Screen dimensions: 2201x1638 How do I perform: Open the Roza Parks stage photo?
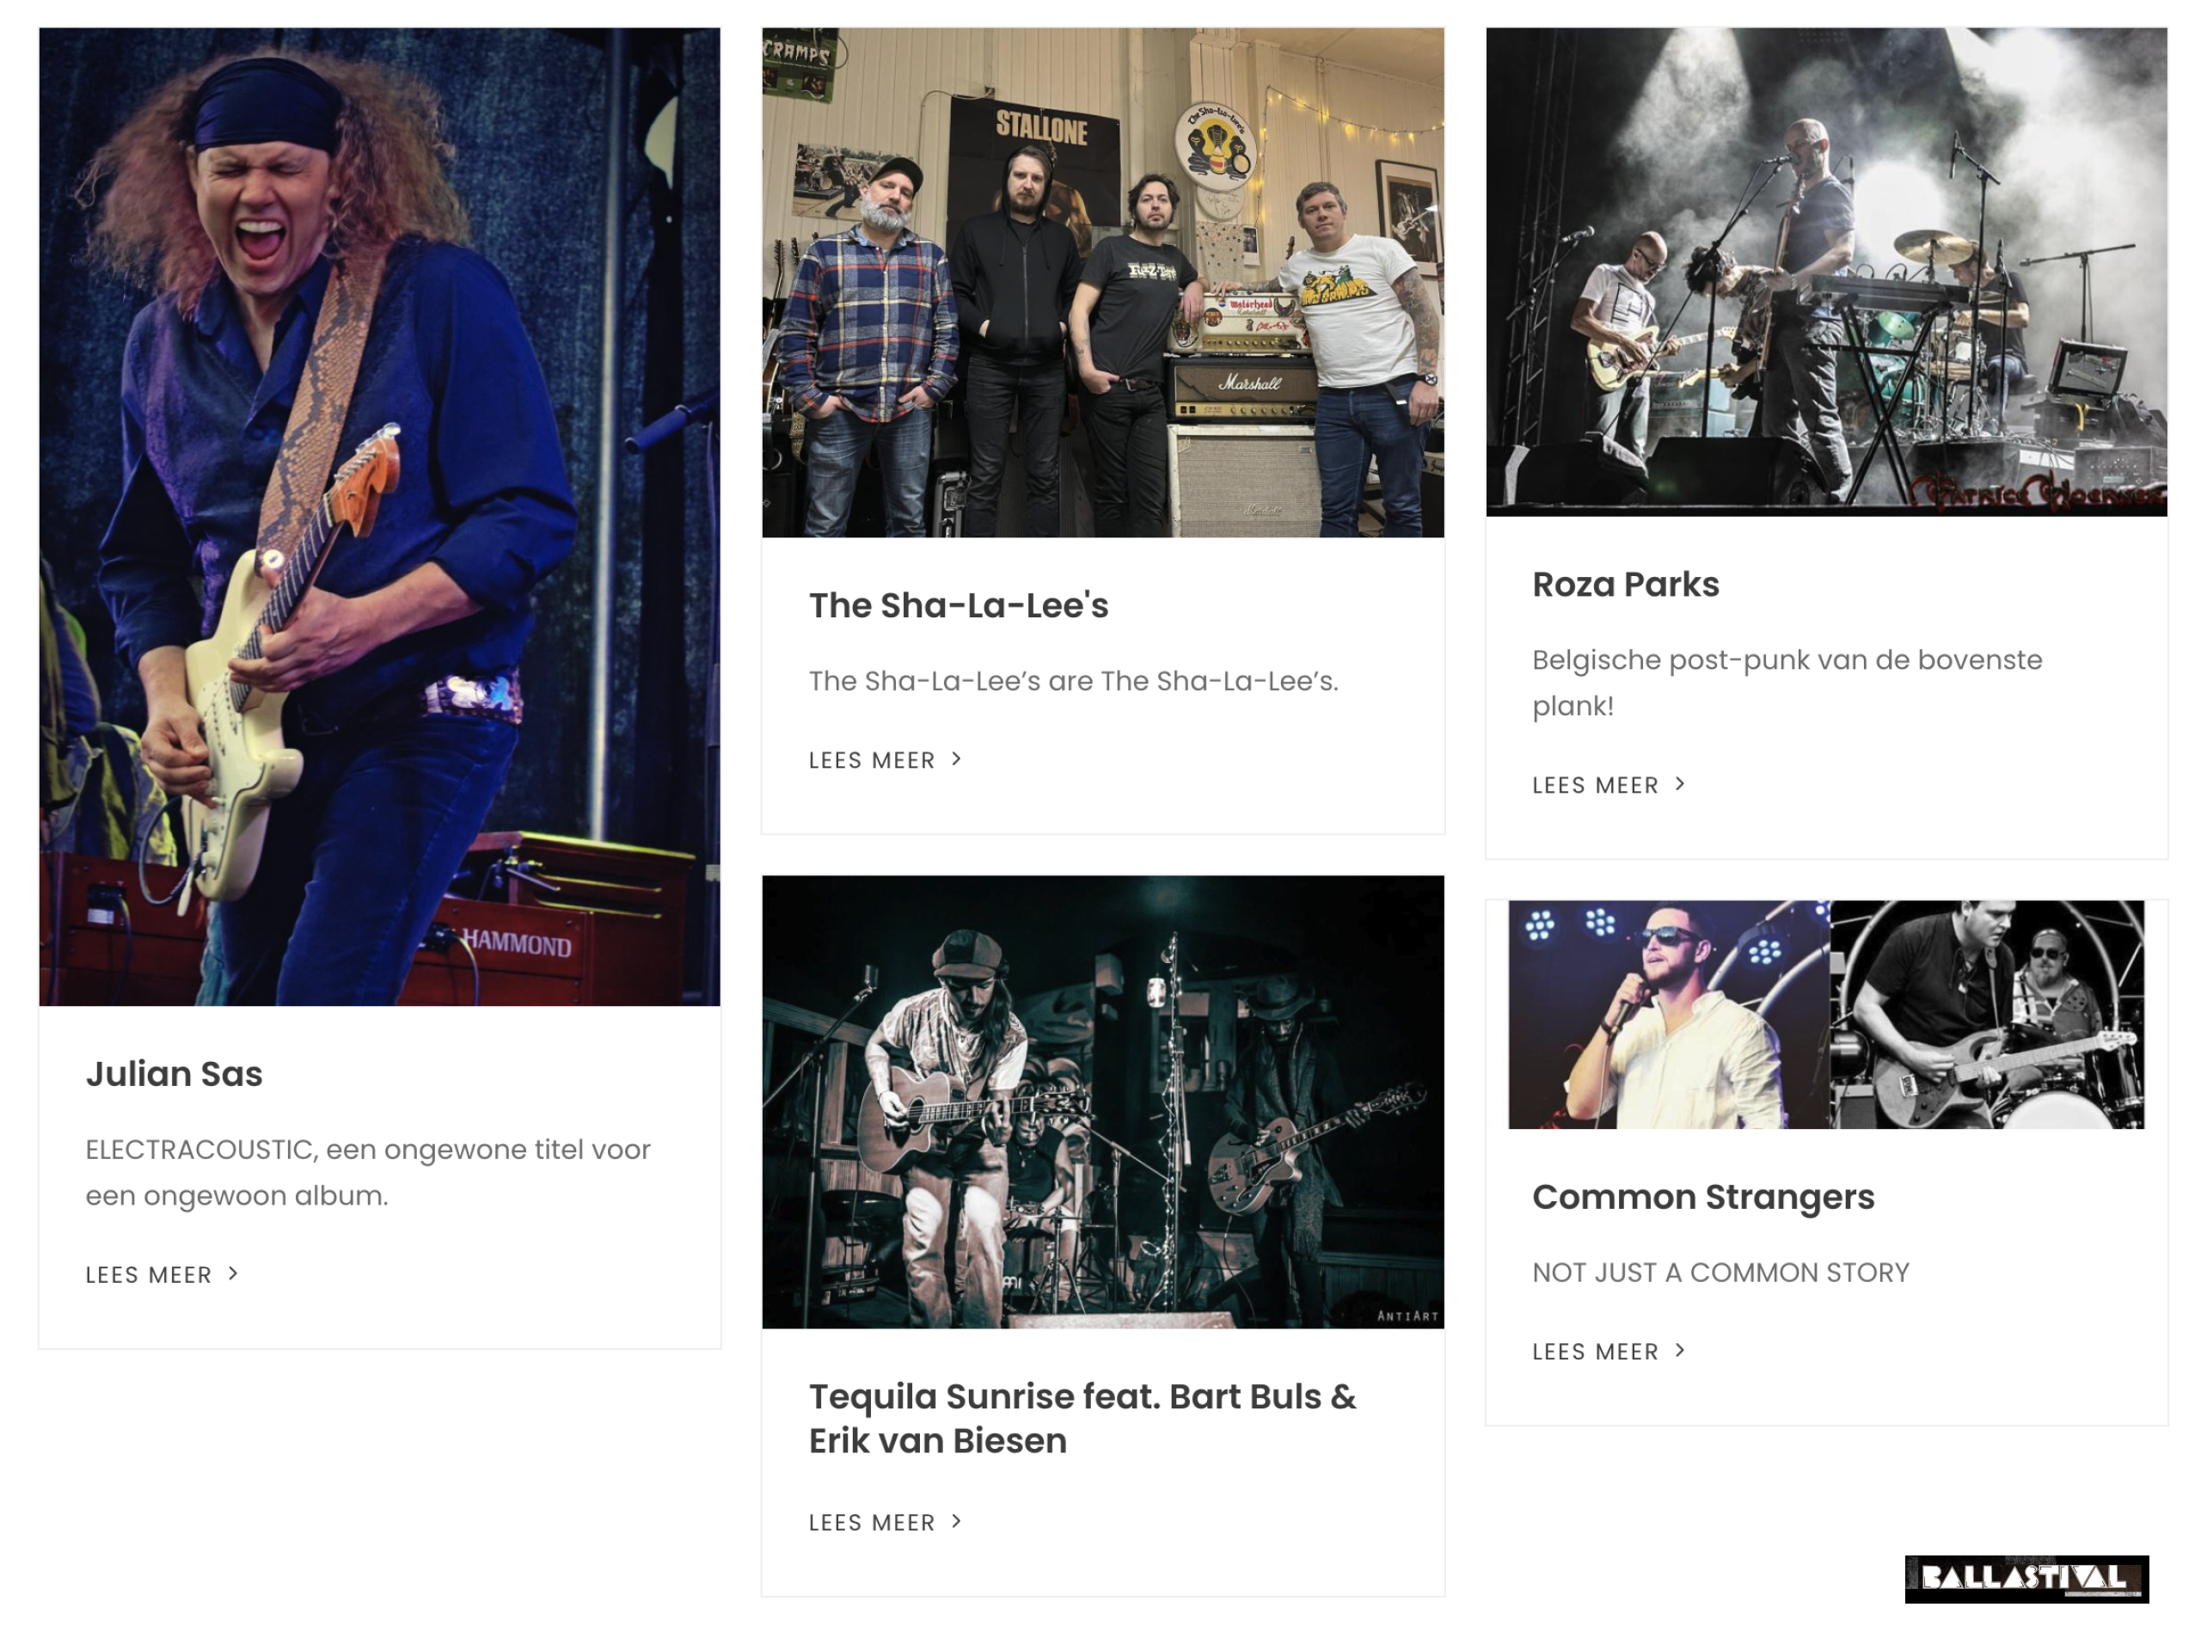coord(1826,272)
